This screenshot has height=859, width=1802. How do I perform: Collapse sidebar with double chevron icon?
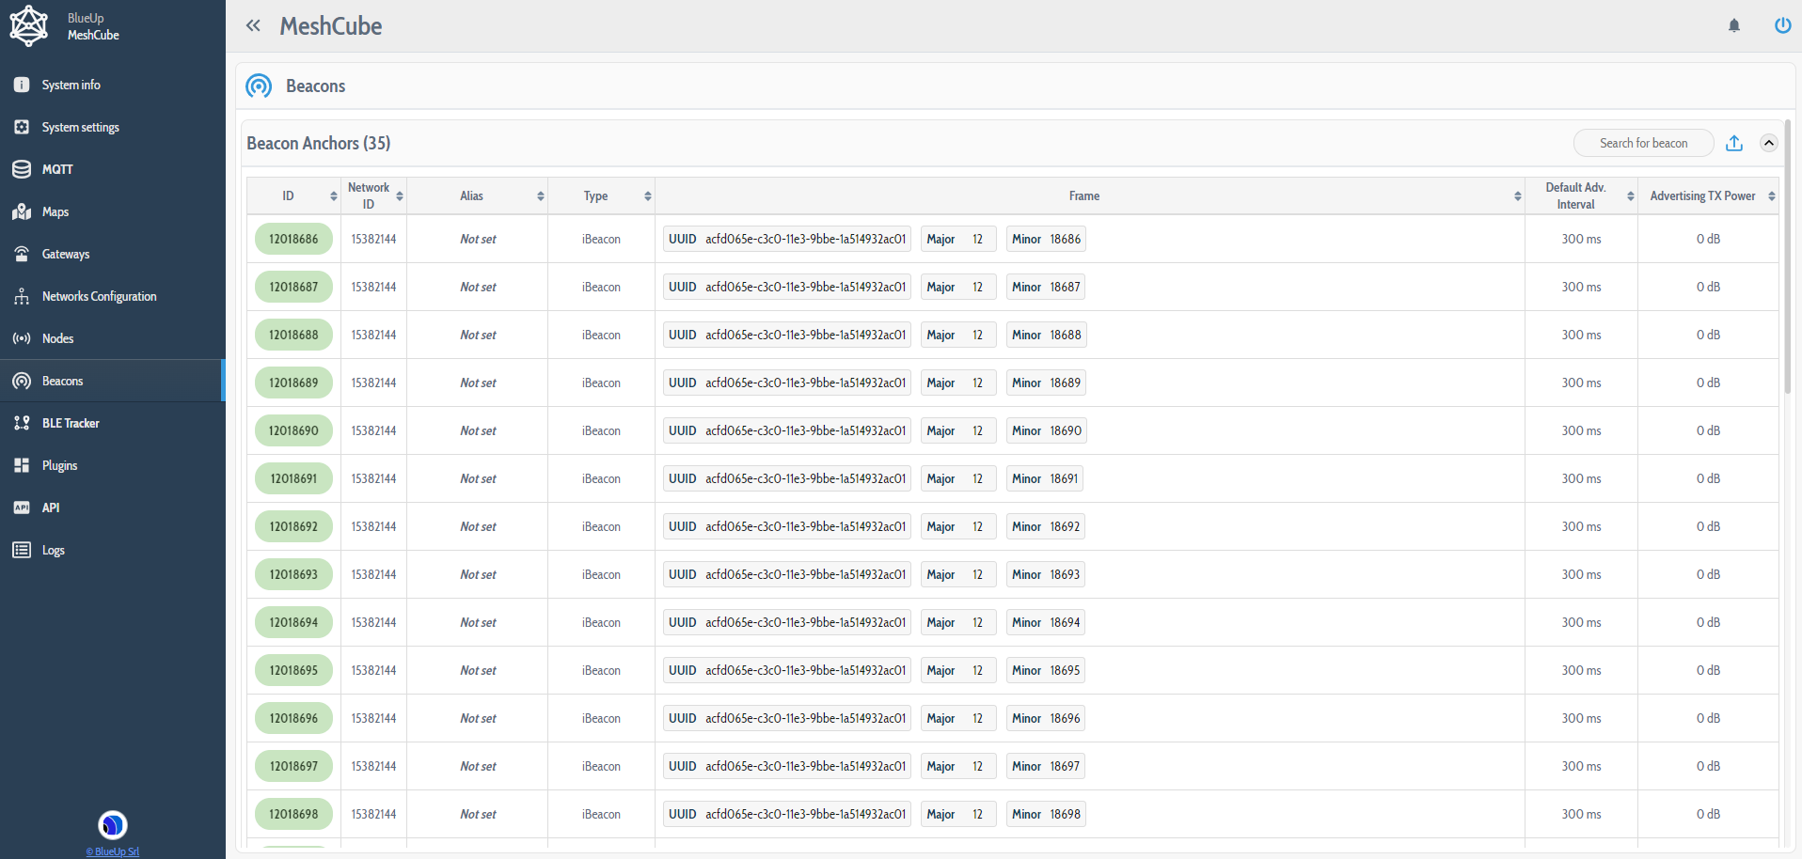click(253, 25)
